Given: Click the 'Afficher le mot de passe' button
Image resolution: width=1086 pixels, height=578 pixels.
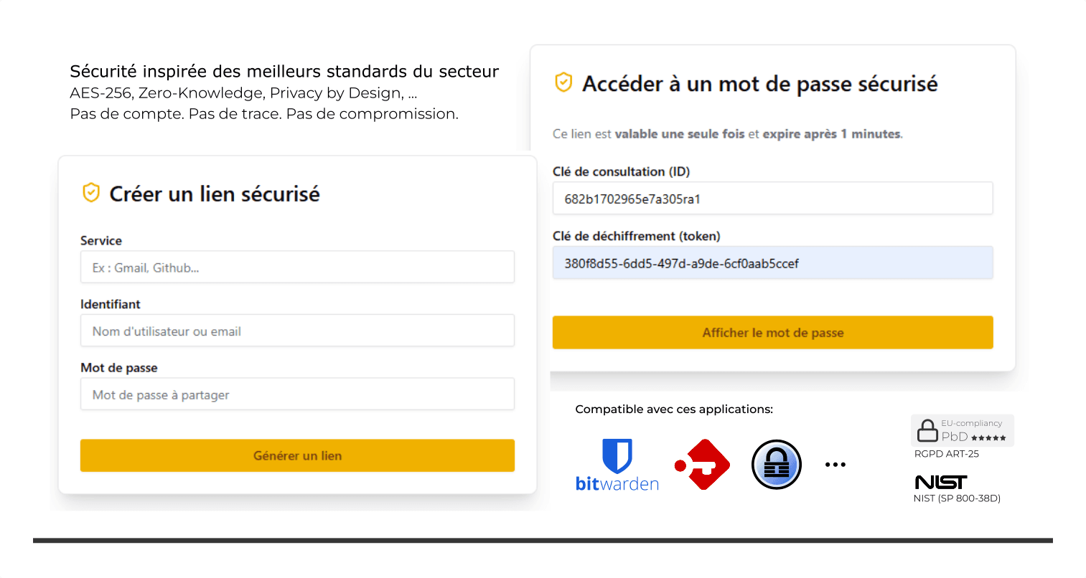Looking at the screenshot, I should tap(772, 332).
